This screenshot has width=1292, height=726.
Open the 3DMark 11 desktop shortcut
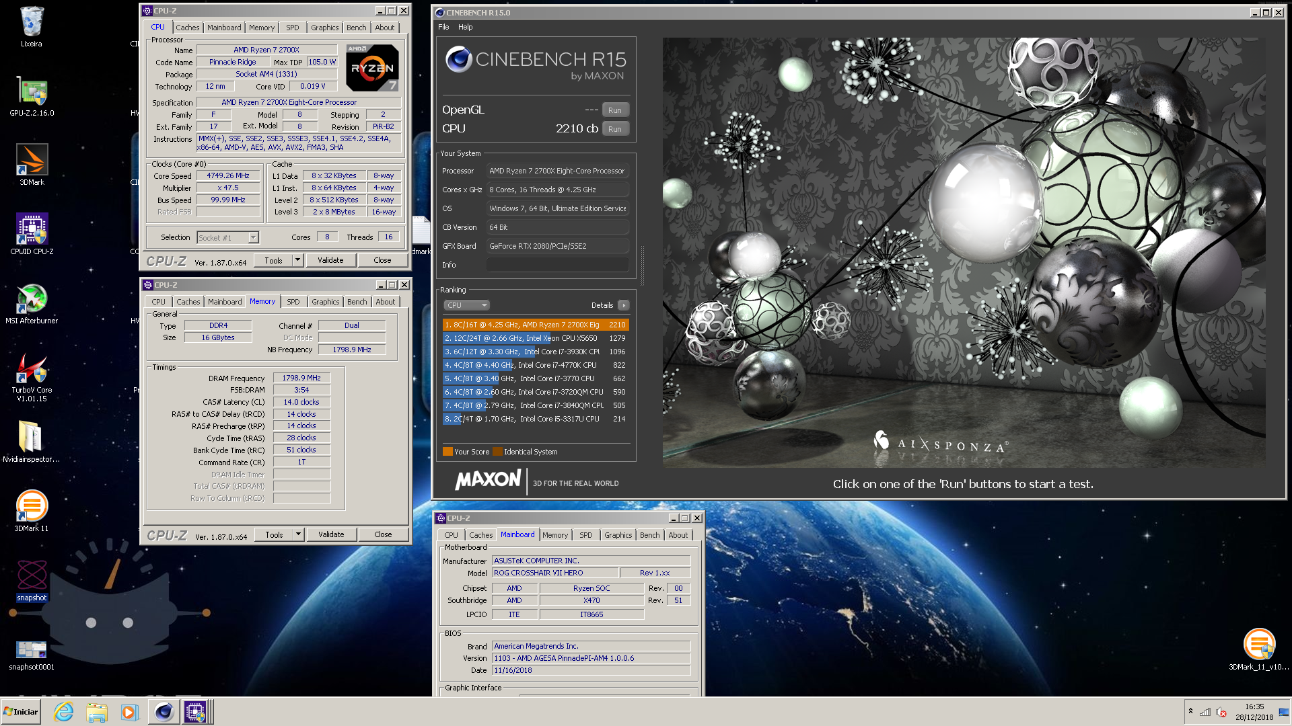(32, 512)
